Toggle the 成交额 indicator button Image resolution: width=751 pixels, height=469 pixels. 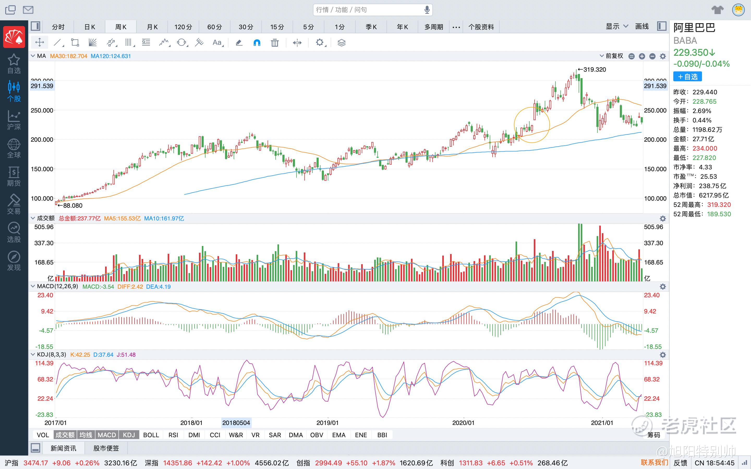65,435
